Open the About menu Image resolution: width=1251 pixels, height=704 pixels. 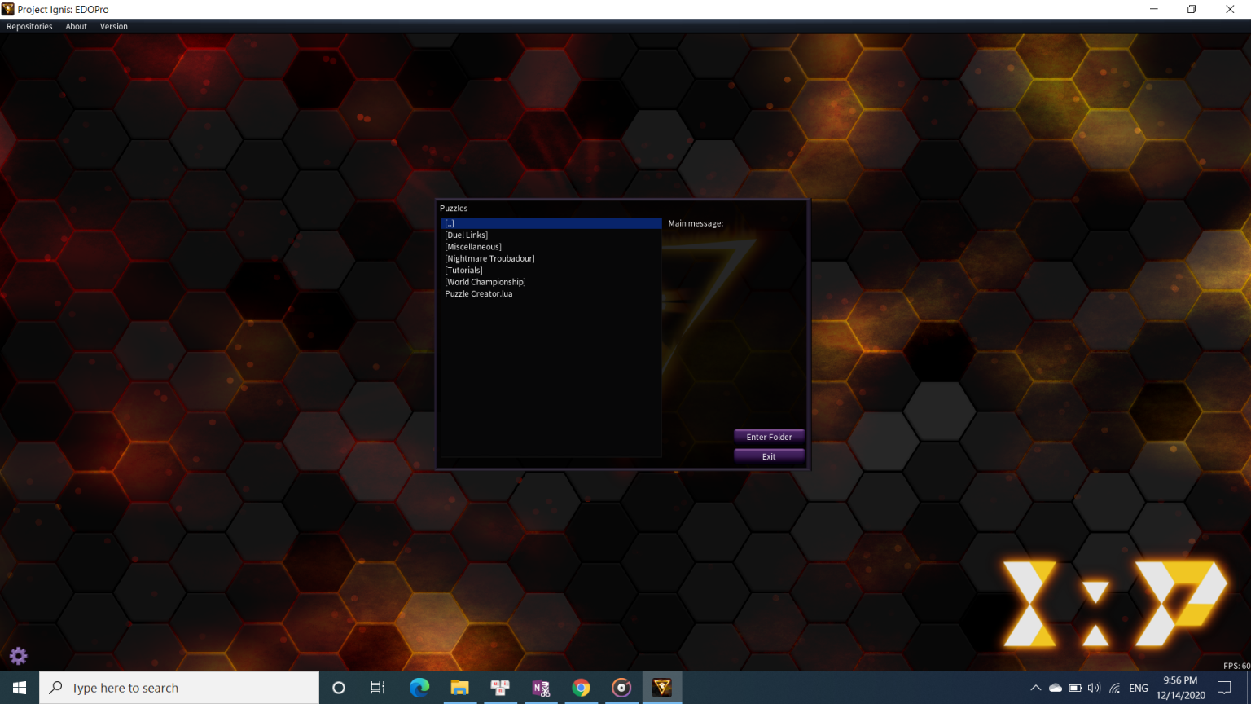click(76, 26)
